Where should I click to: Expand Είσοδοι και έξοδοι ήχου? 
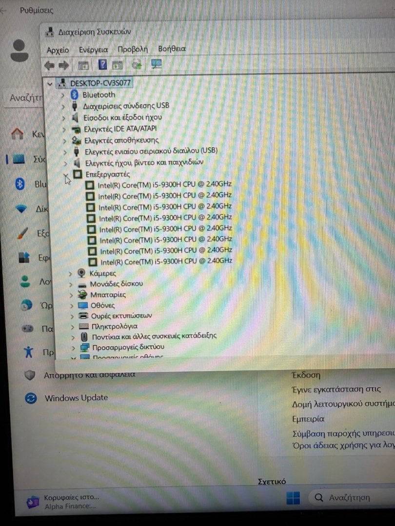click(63, 118)
